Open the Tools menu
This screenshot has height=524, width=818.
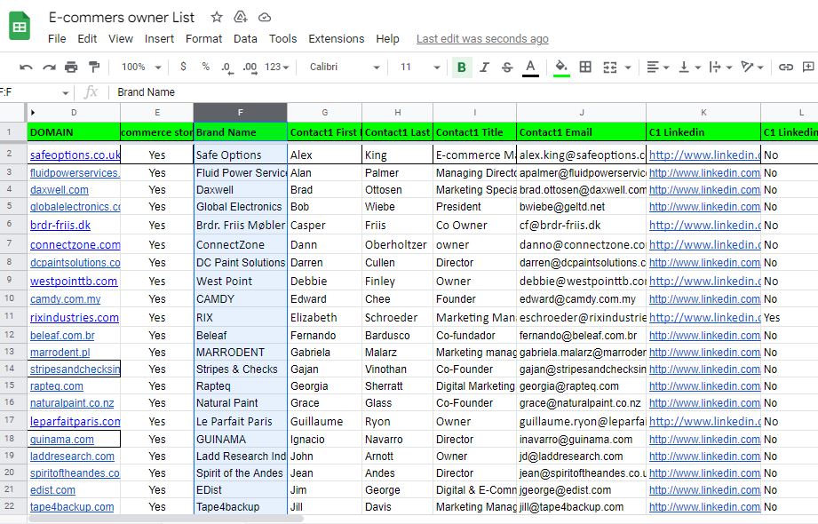(x=282, y=38)
